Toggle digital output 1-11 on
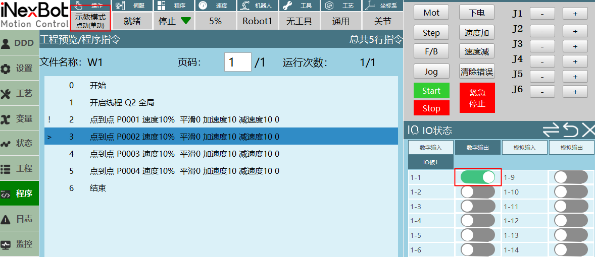Screen dimensions: 595x257 click(x=571, y=206)
